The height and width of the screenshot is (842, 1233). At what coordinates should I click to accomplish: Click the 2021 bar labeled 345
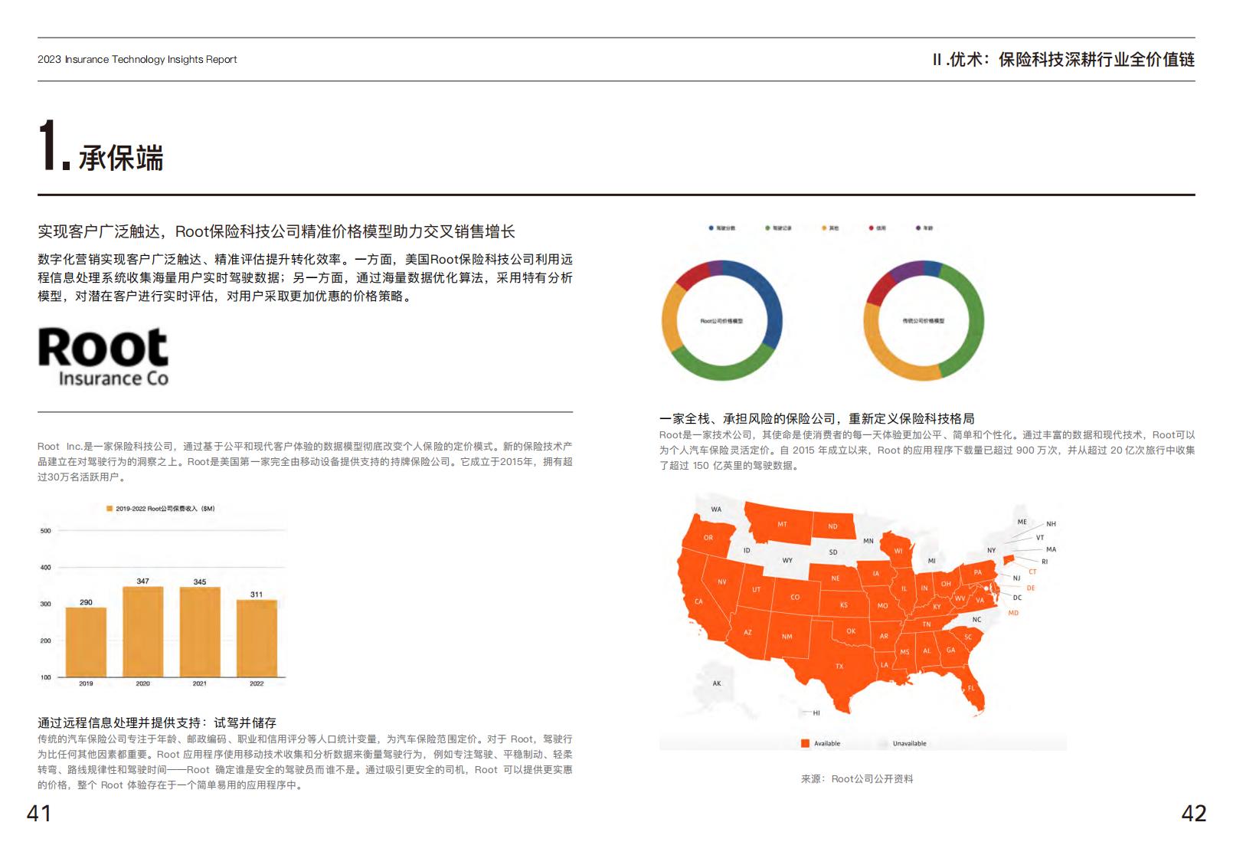(x=200, y=632)
